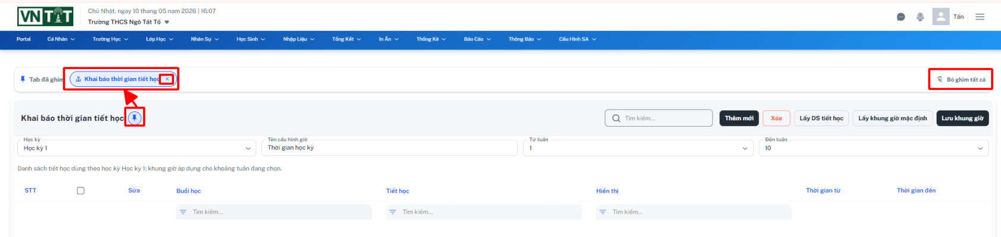The width and height of the screenshot is (1001, 237).
Task: Open the Tổng Kết menu
Action: pos(347,39)
